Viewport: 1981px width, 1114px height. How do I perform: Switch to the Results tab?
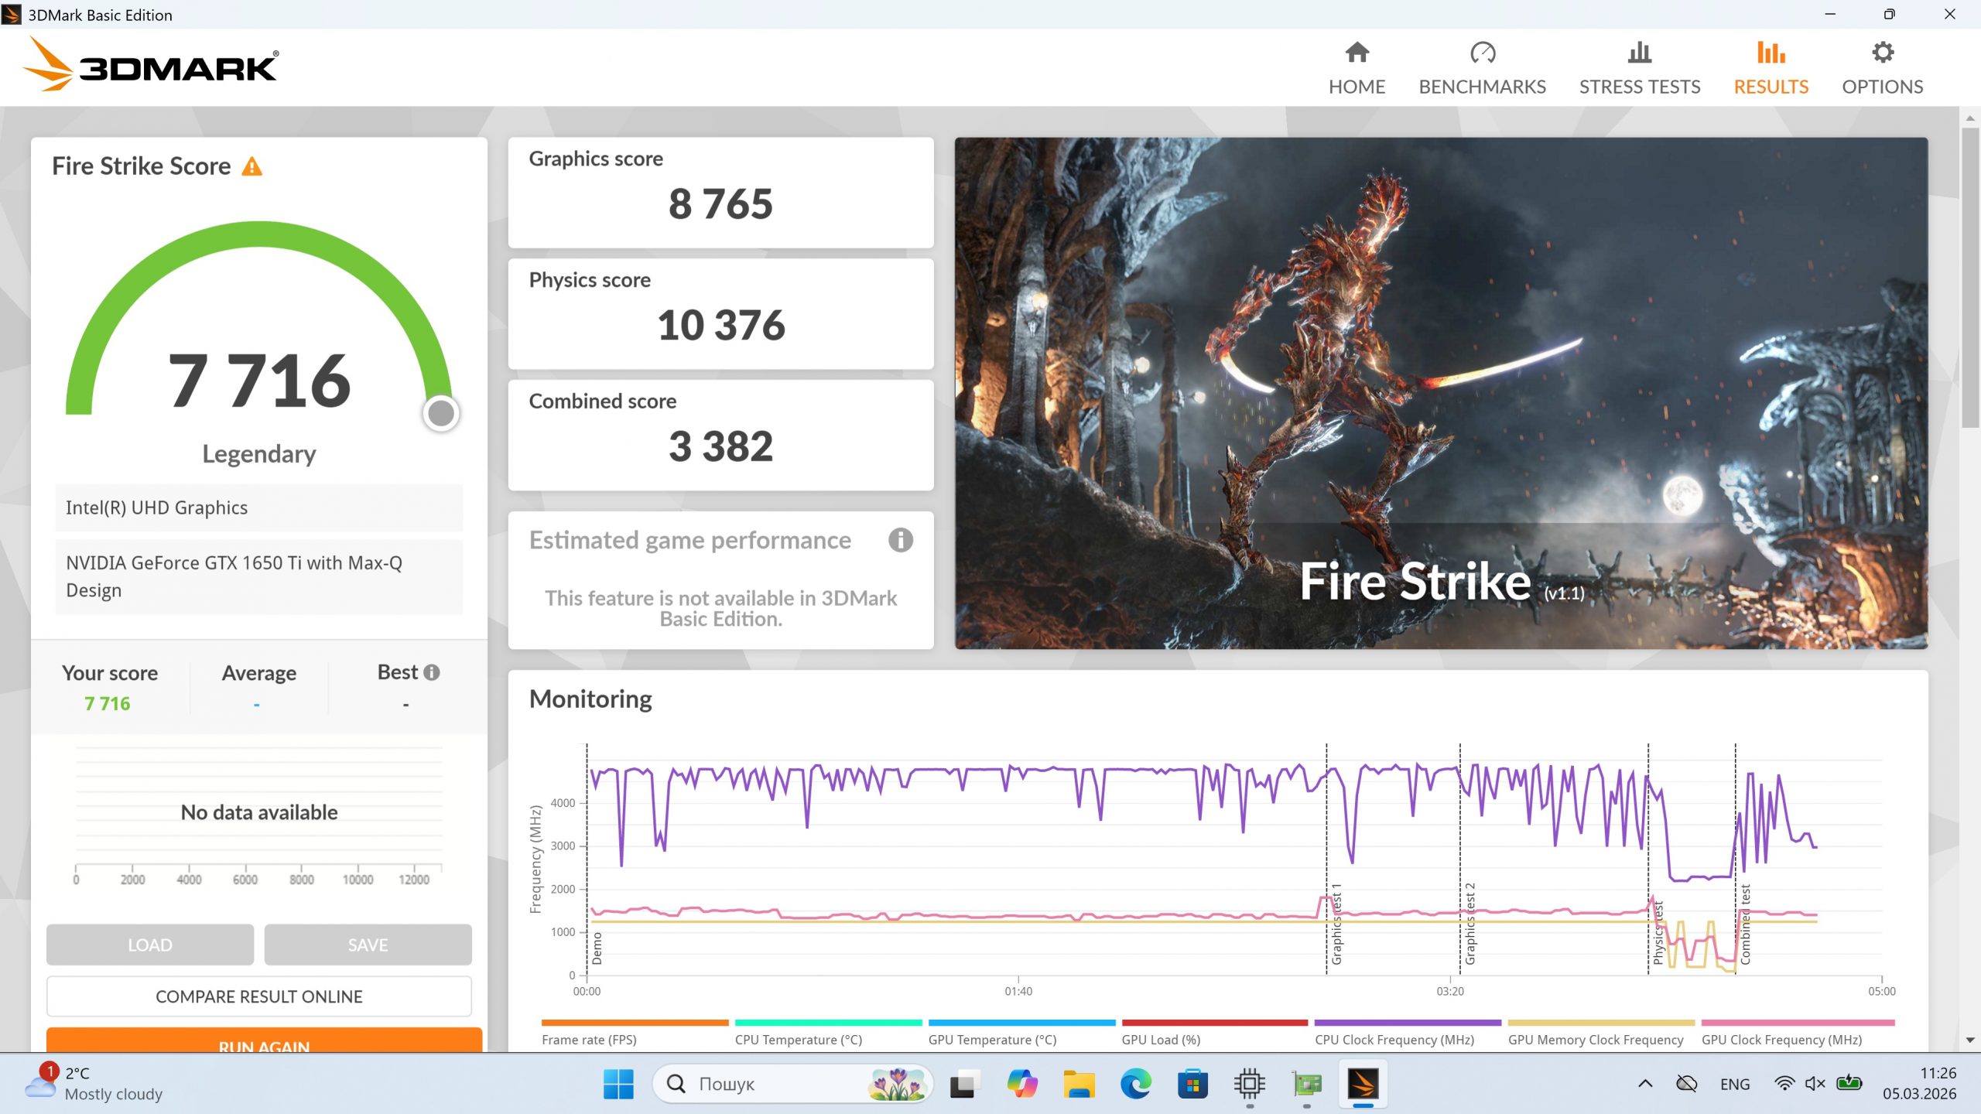tap(1771, 69)
